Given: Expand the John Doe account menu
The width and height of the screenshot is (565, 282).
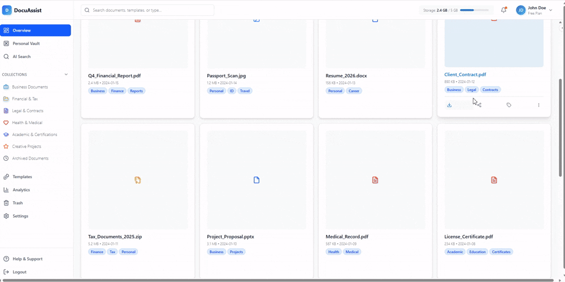Looking at the screenshot, I should (x=550, y=10).
